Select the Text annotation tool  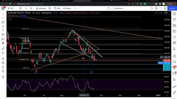(3, 31)
